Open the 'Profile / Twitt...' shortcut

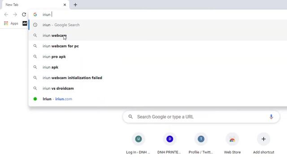click(201, 144)
